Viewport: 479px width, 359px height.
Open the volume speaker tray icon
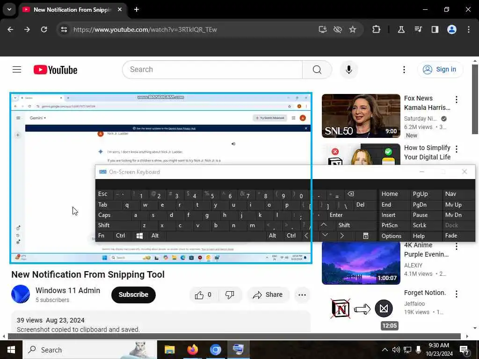pyautogui.click(x=396, y=350)
